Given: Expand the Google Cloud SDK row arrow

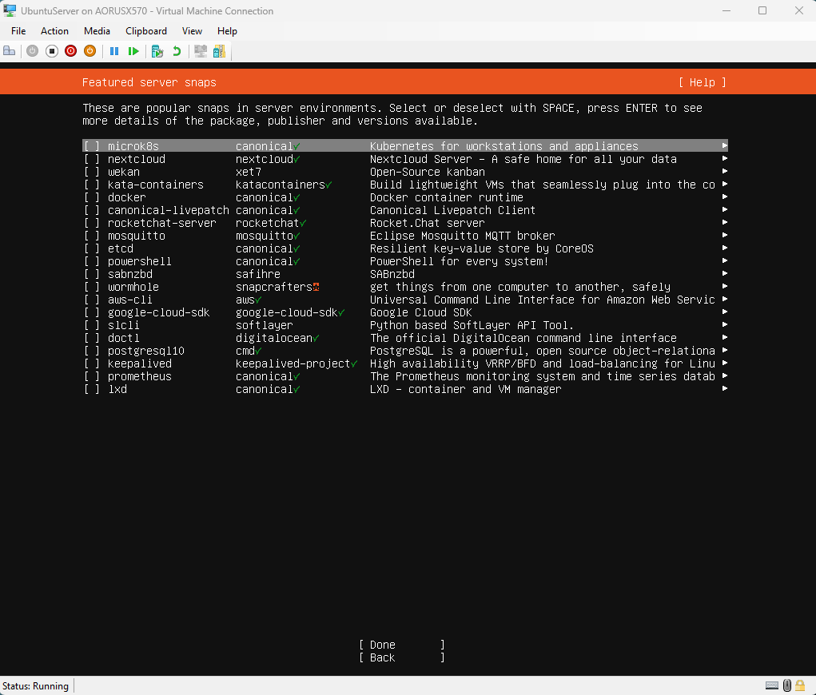Looking at the screenshot, I should [724, 312].
